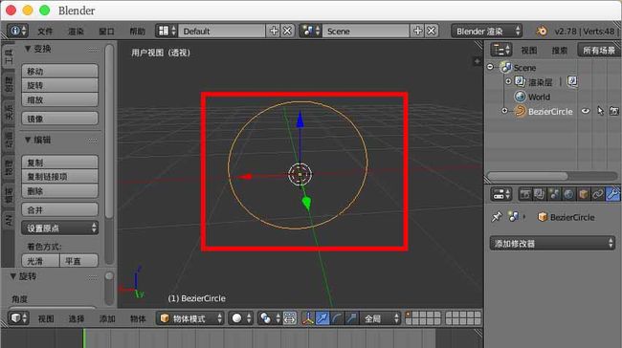
Task: Open the Outliner editor type selector icon
Action: pyautogui.click(x=501, y=50)
